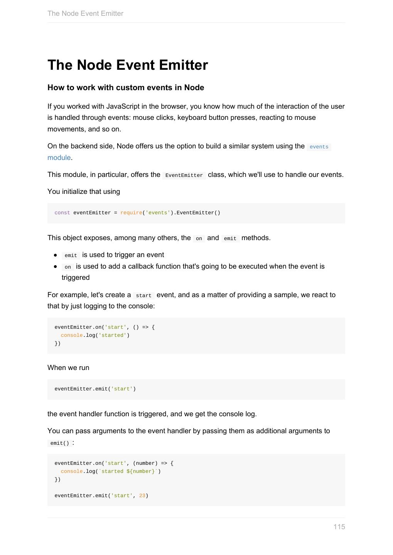Click the "events" inline code link
This screenshot has width=393, height=555.
[x=319, y=147]
